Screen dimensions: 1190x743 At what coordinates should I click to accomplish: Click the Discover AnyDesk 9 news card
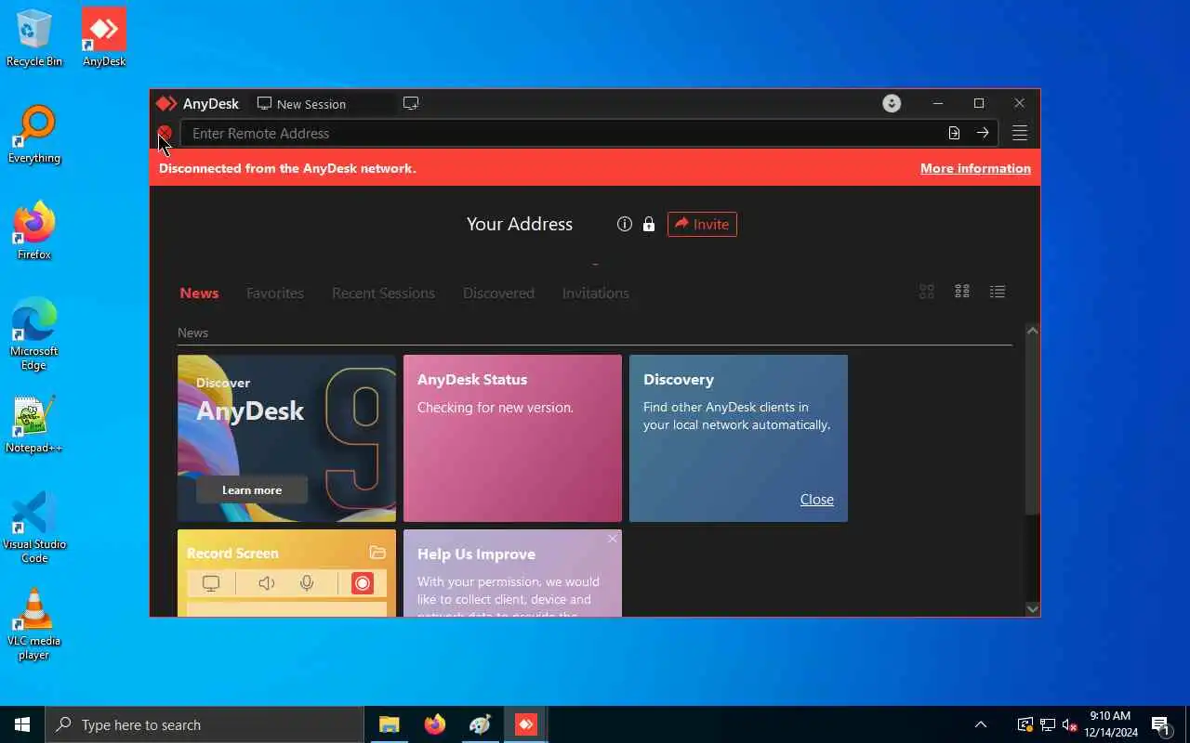286,438
